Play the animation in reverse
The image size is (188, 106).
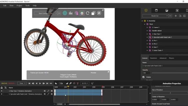tap(36, 83)
